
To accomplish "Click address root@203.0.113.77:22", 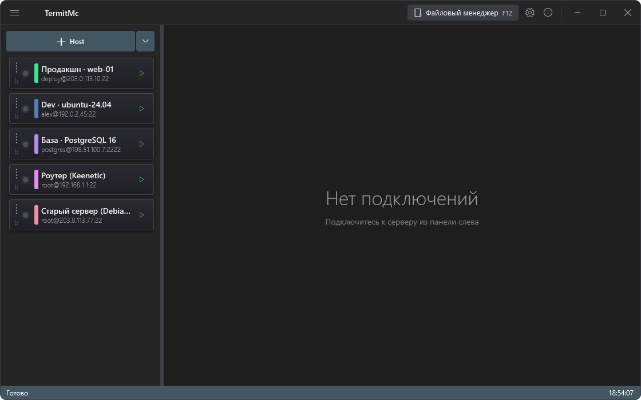I will [72, 221].
